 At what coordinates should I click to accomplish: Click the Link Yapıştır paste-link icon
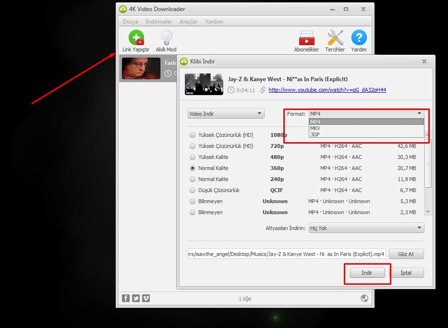point(136,38)
